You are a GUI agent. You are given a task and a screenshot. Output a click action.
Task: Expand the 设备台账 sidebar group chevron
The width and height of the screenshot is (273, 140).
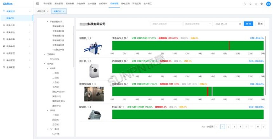point(30,25)
